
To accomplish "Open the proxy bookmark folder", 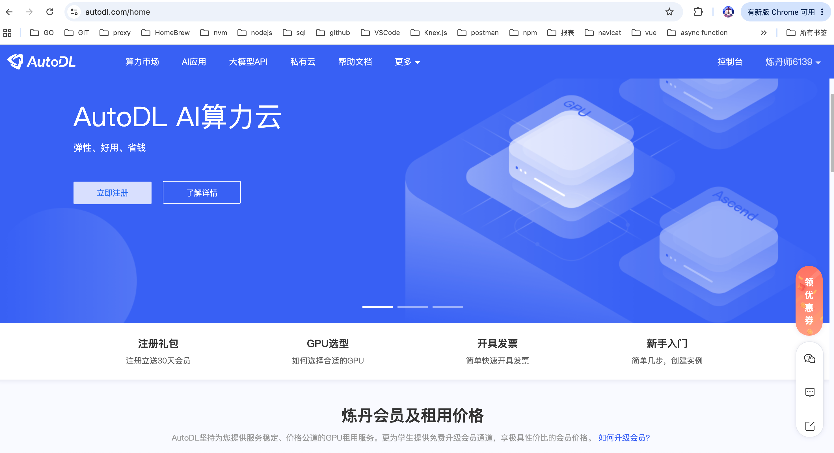I will [x=115, y=33].
